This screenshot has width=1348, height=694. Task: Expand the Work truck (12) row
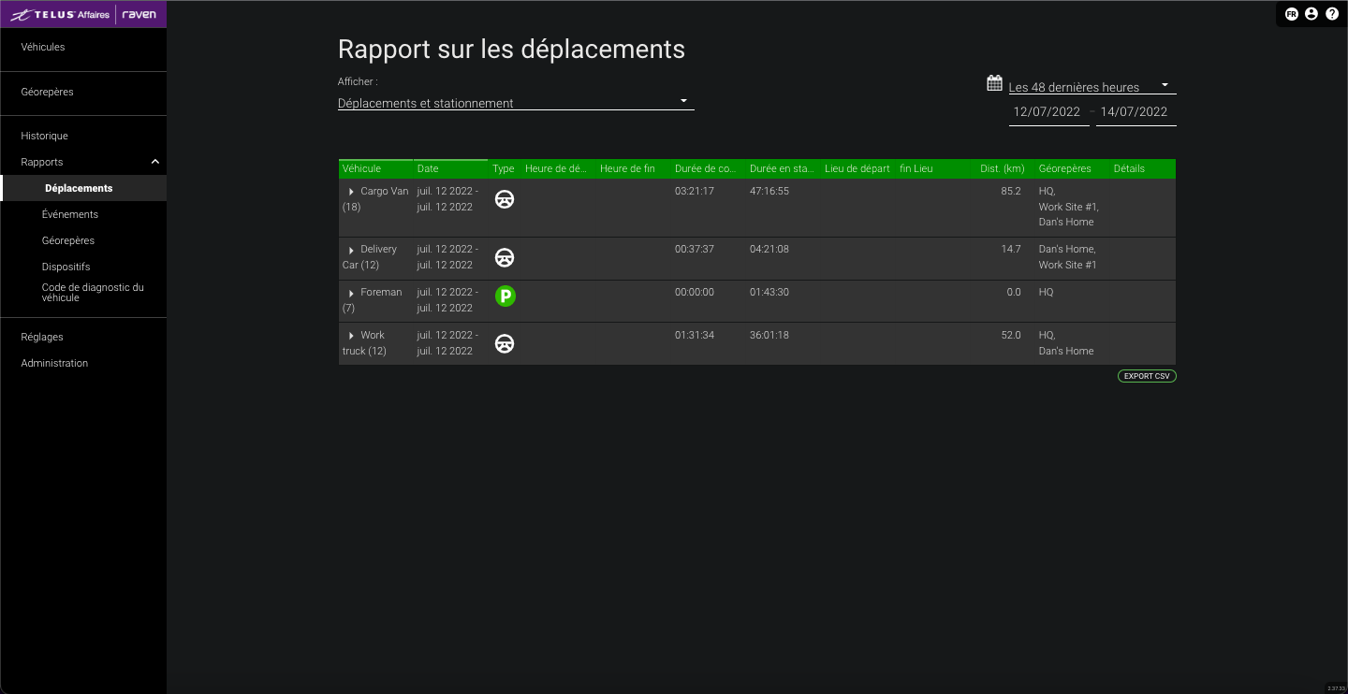(x=351, y=336)
